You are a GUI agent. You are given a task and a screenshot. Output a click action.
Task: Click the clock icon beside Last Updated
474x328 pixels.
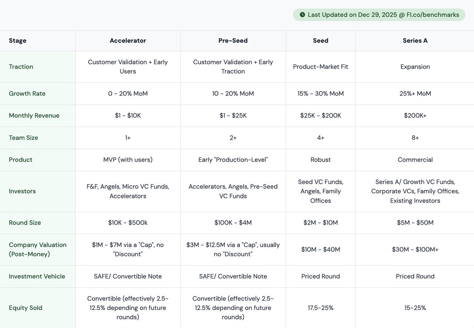302,15
